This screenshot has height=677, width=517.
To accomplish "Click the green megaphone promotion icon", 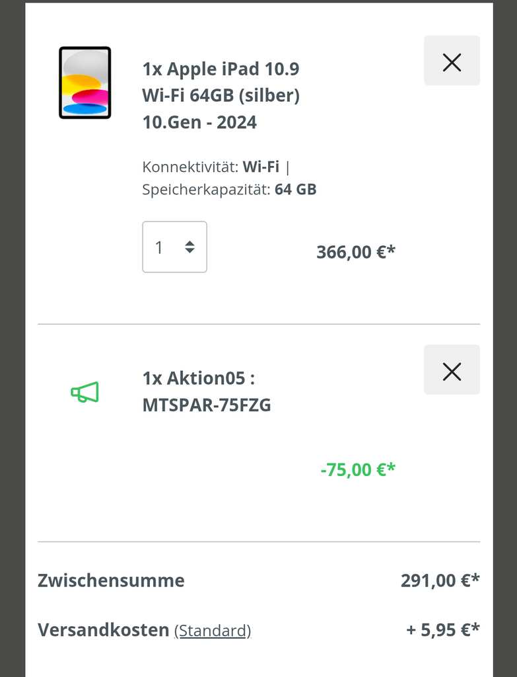I will [x=85, y=392].
